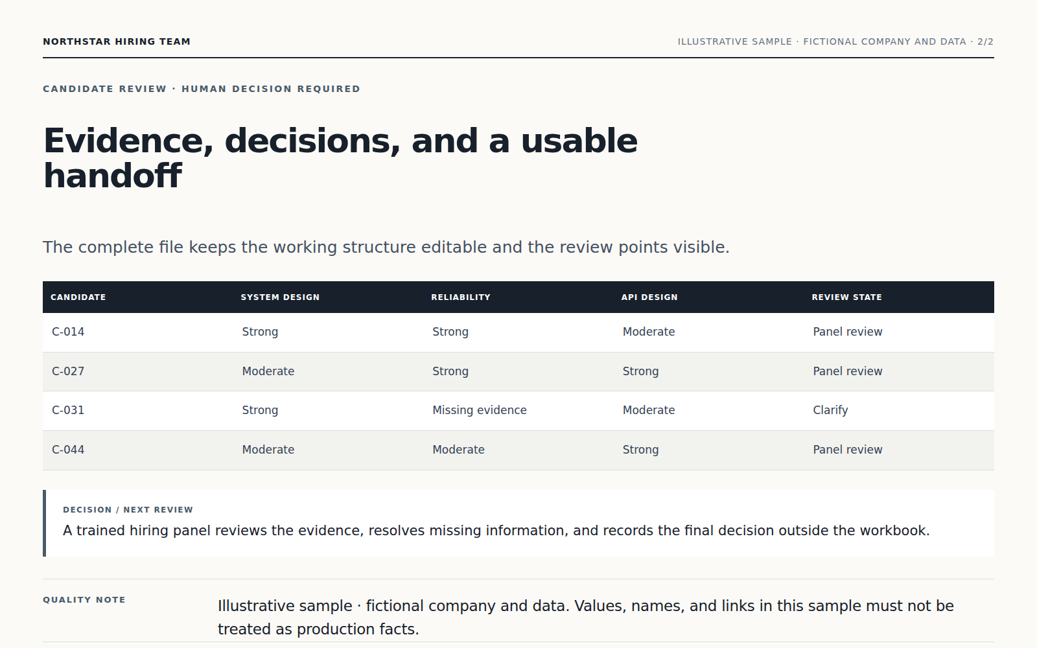Viewport: 1037px width, 648px height.
Task: Click candidate C-044 row label
Action: tap(68, 450)
